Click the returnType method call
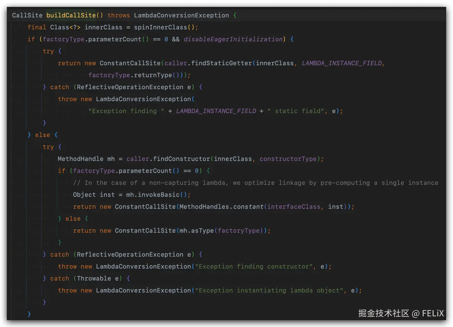The height and width of the screenshot is (327, 453). 153,75
